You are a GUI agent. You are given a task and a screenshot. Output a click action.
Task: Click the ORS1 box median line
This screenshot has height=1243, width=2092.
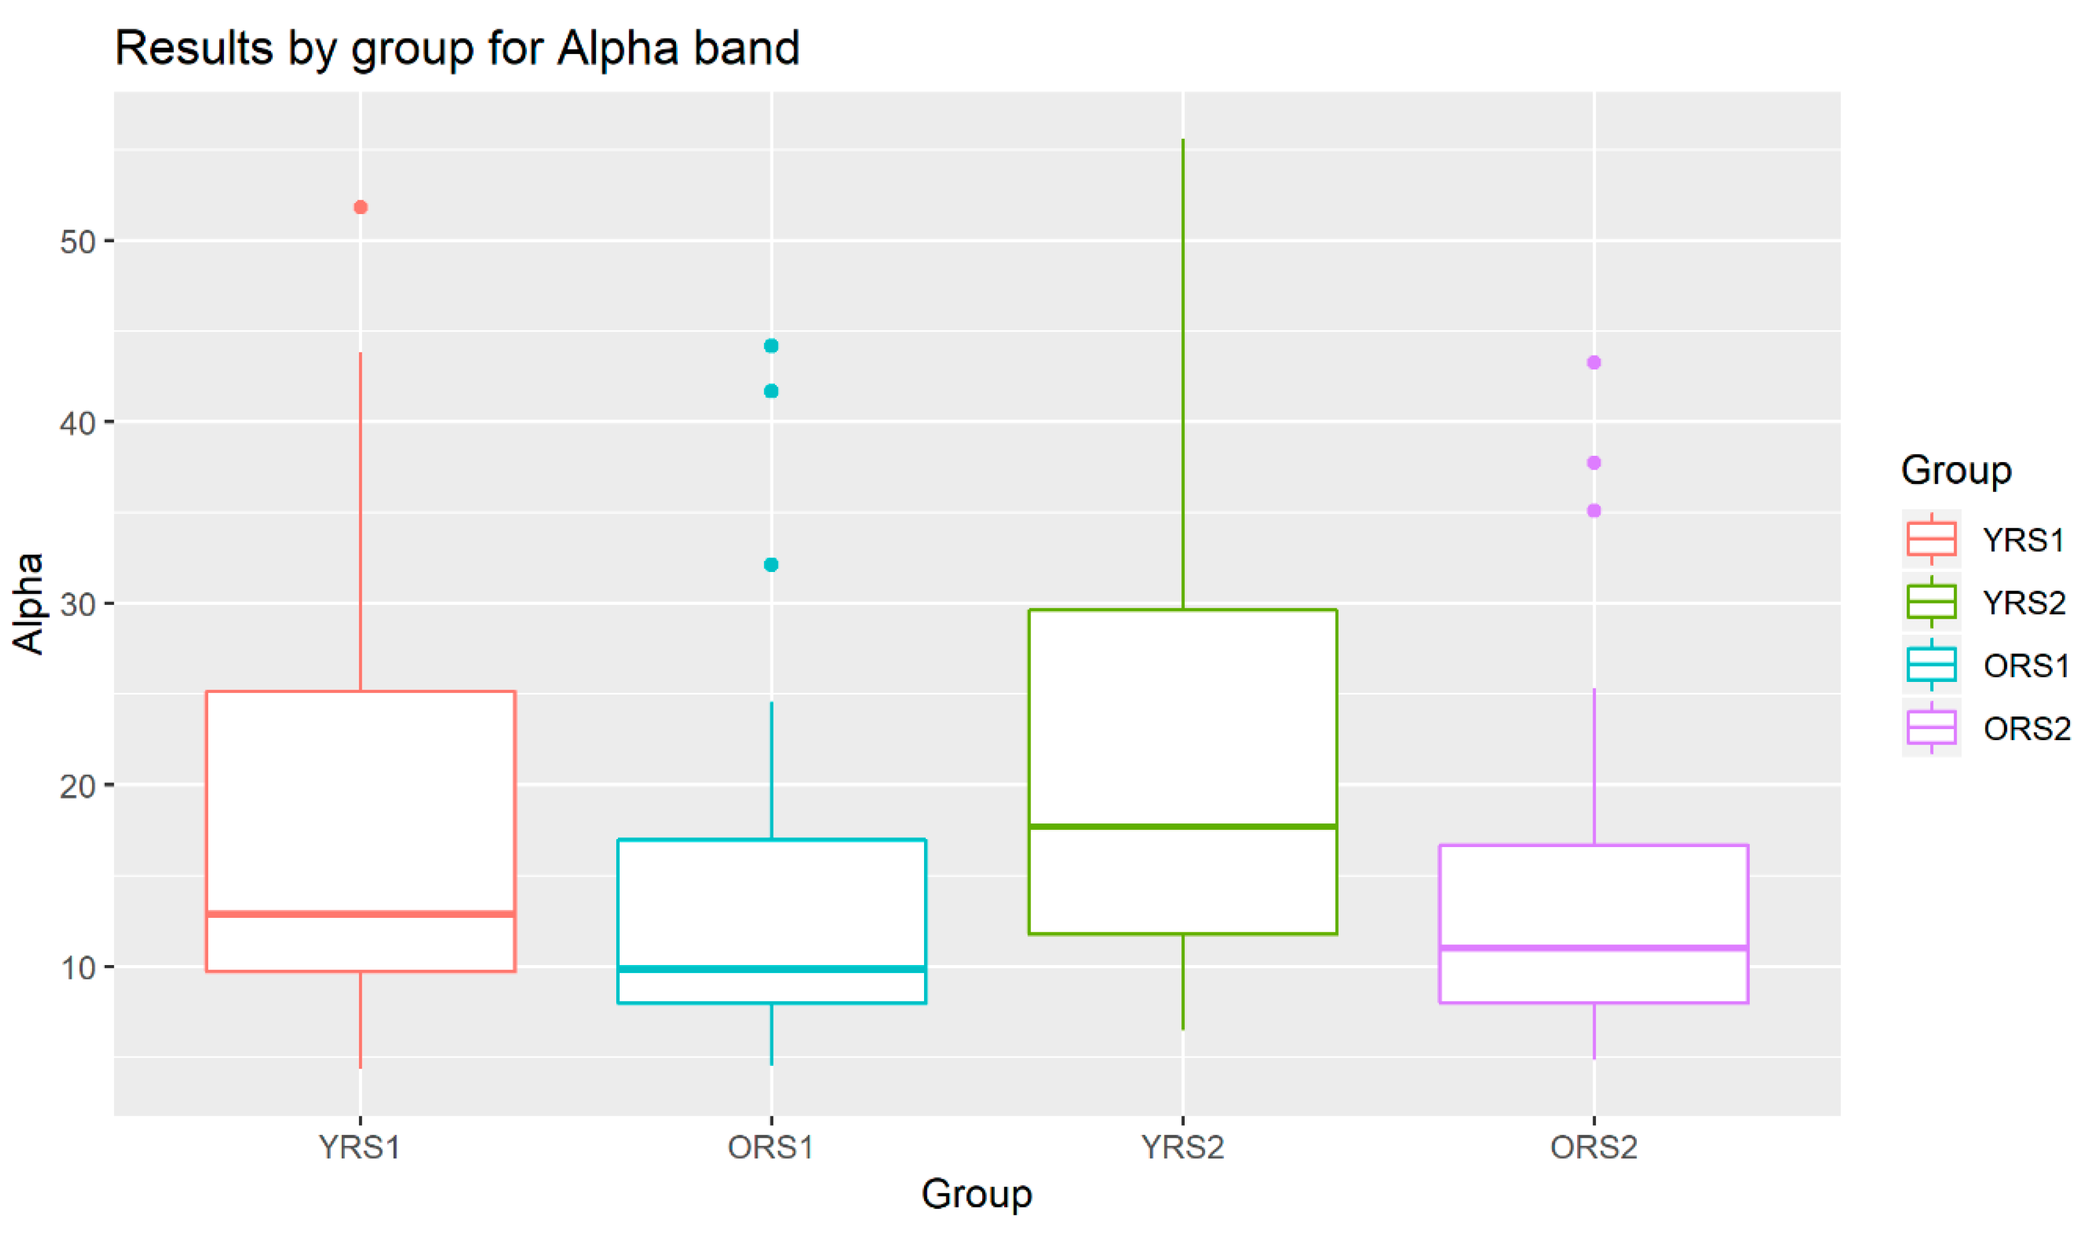(772, 969)
